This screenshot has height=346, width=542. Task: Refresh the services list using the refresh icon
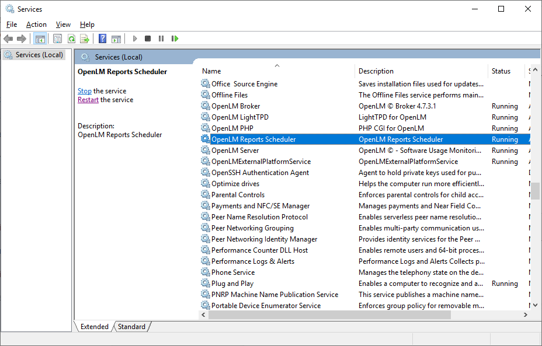click(71, 39)
